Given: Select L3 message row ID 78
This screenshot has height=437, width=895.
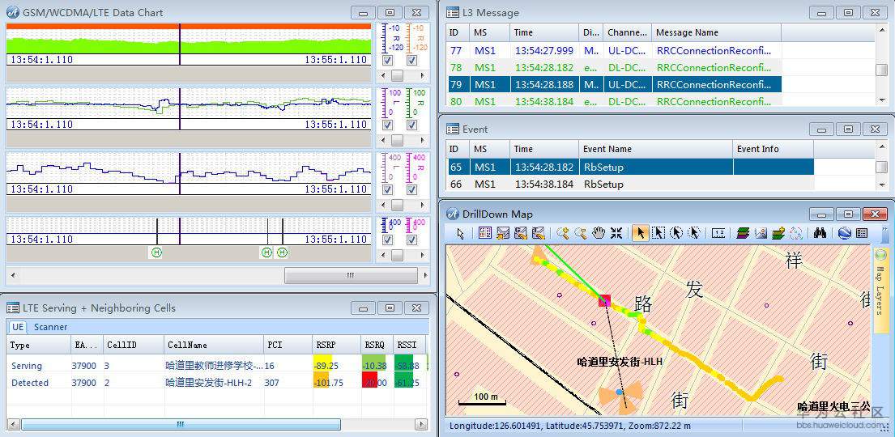Looking at the screenshot, I should pyautogui.click(x=615, y=67).
